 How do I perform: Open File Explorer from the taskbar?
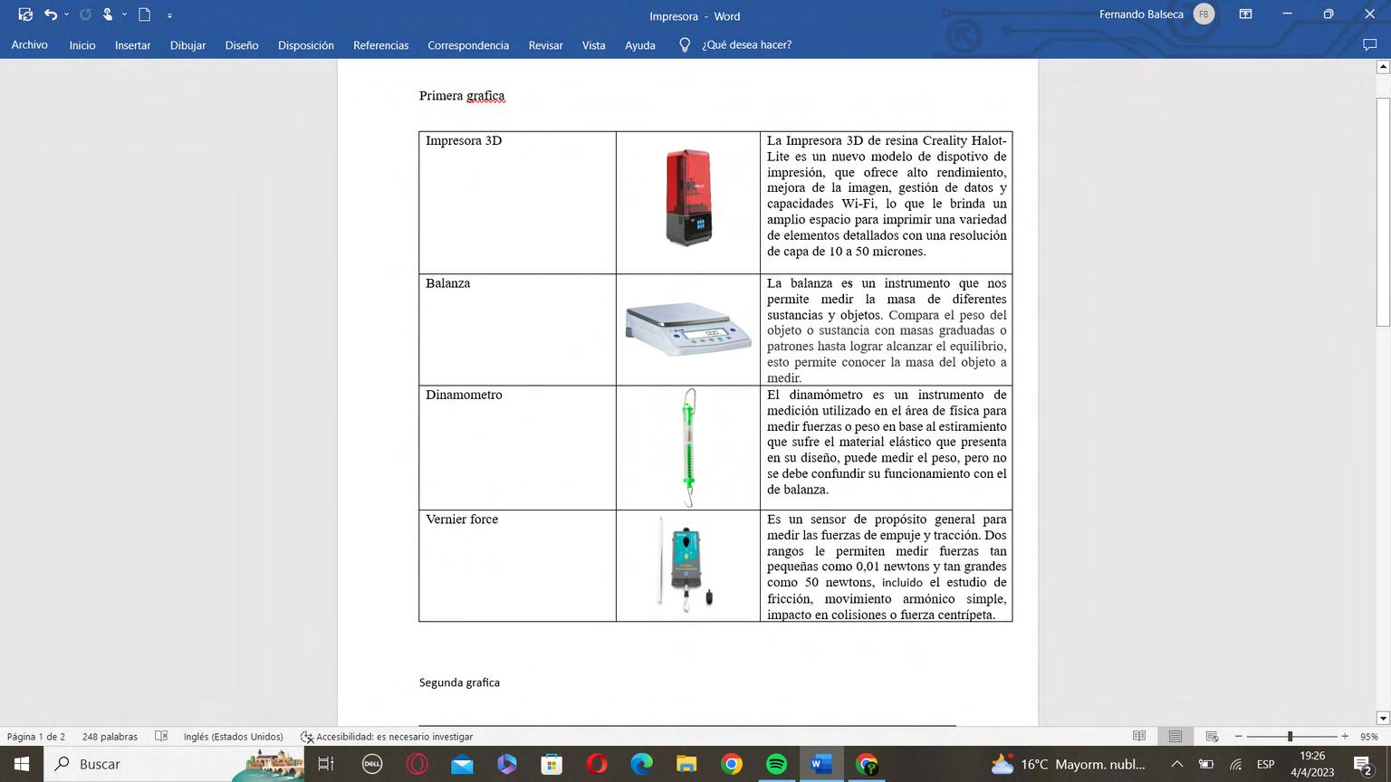686,764
